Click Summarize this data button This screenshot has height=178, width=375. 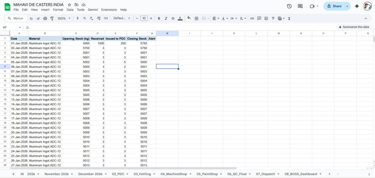click(354, 27)
